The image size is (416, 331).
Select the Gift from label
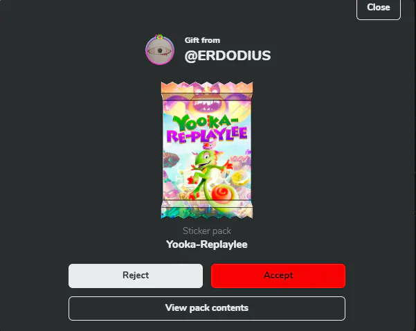pos(202,40)
